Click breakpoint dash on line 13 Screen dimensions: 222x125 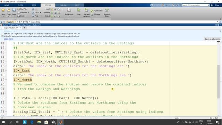[x=6, y=52]
